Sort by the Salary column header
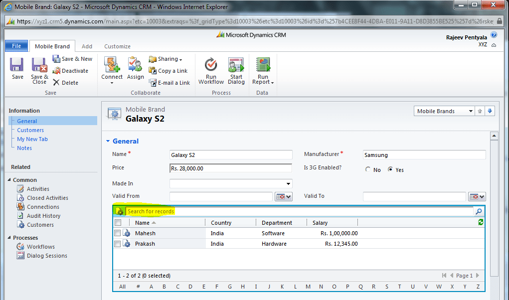509x300 pixels. pyautogui.click(x=320, y=222)
